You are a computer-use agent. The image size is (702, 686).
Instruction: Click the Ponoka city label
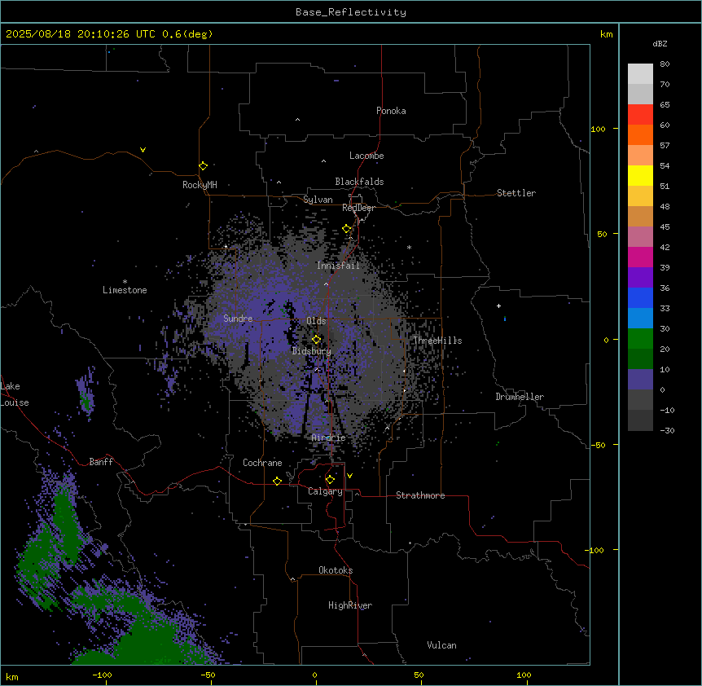[x=391, y=111]
